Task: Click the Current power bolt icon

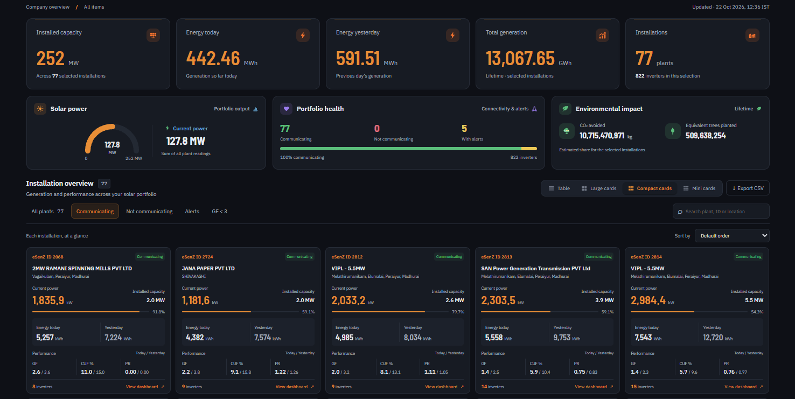Action: tap(168, 129)
